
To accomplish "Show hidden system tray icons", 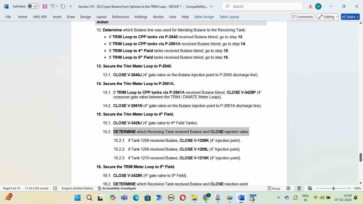I will (278, 198).
